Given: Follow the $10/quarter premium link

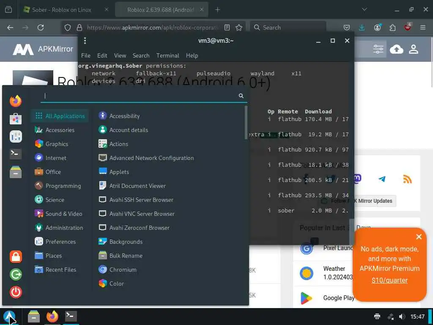Looking at the screenshot, I should tap(389, 280).
